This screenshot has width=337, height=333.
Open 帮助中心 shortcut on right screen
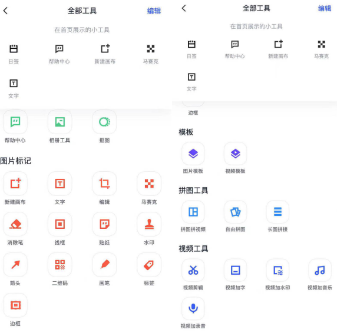(235, 49)
